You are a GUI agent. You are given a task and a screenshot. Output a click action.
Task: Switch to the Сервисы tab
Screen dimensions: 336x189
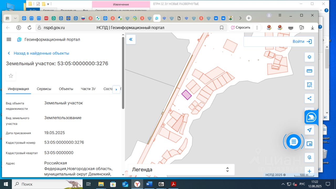(44, 89)
